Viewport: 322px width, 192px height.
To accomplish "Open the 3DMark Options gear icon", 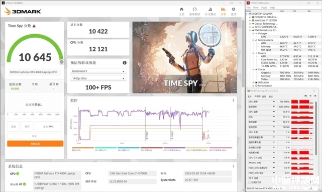I will coord(233,9).
